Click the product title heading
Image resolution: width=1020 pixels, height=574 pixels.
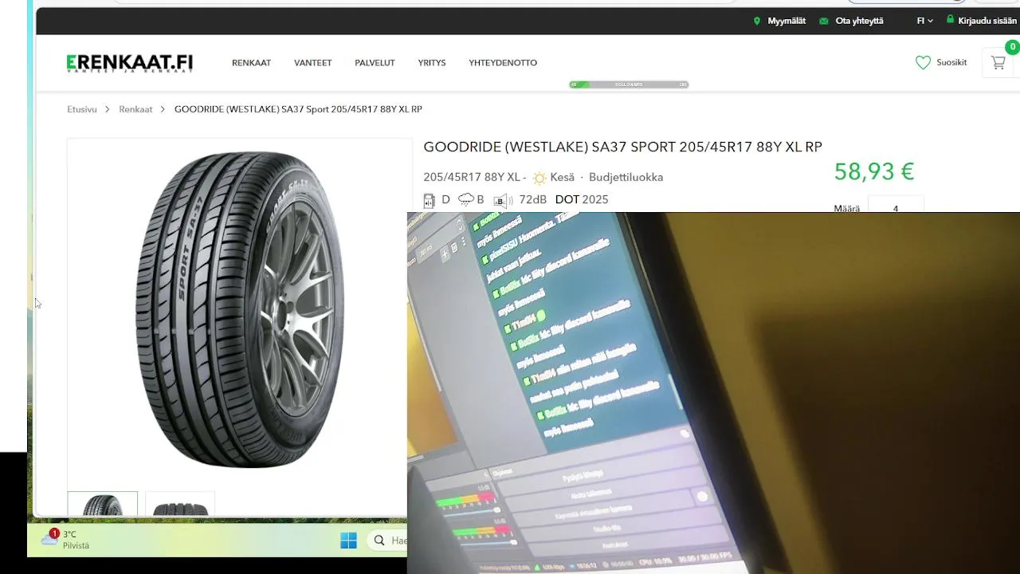click(622, 147)
